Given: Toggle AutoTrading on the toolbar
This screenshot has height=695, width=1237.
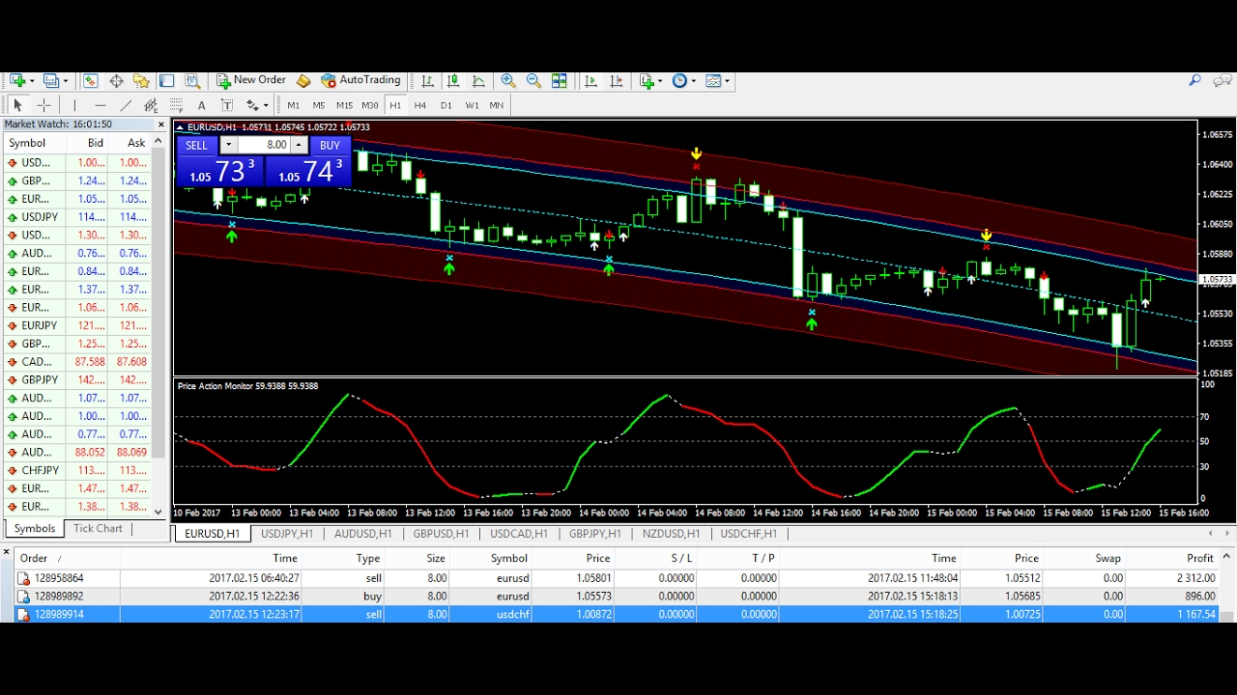Looking at the screenshot, I should (x=360, y=81).
